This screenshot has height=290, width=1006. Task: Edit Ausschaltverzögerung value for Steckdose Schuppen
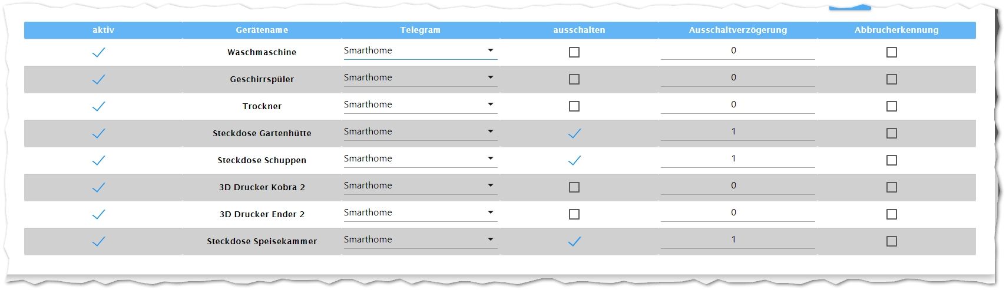(x=738, y=159)
